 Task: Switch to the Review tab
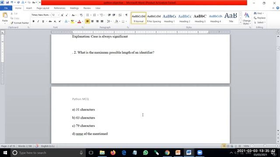point(87,8)
